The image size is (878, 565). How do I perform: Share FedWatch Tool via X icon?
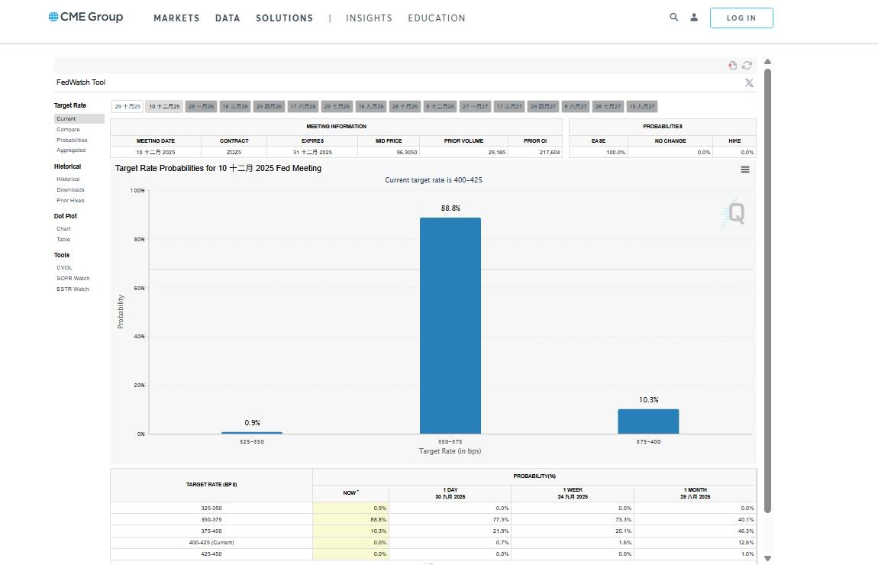748,82
